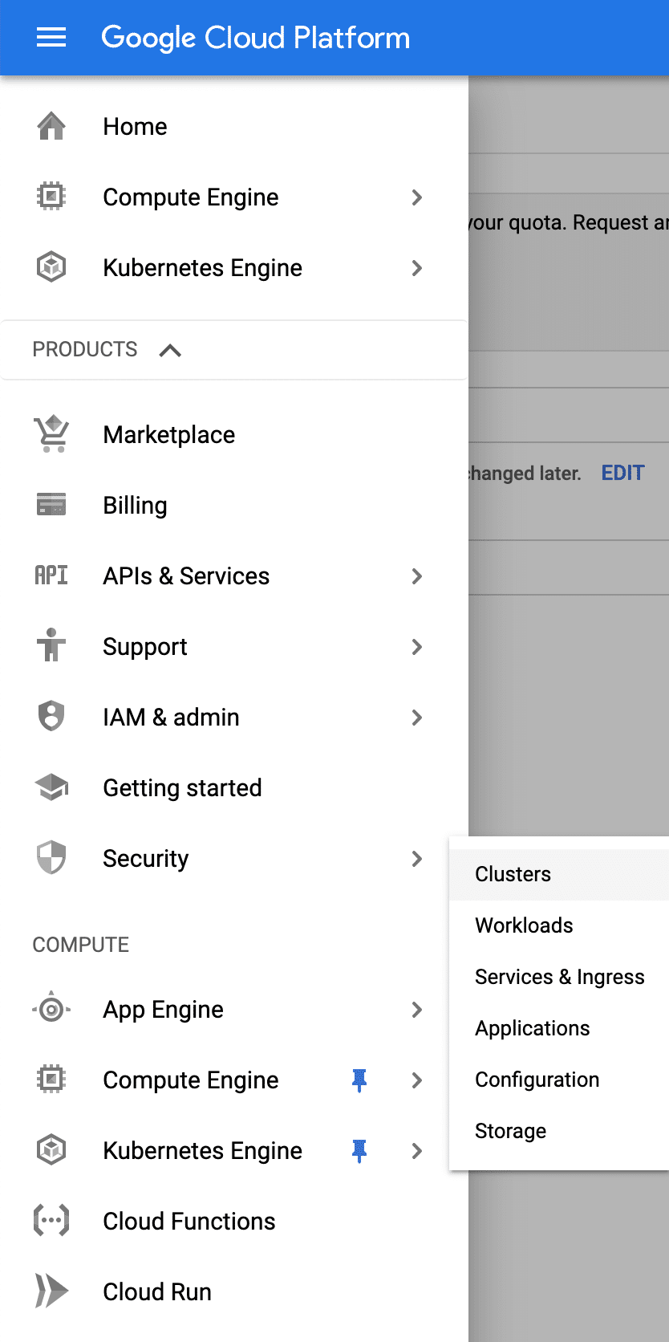This screenshot has width=669, height=1342.
Task: Open the Getting started label
Action: [x=182, y=788]
